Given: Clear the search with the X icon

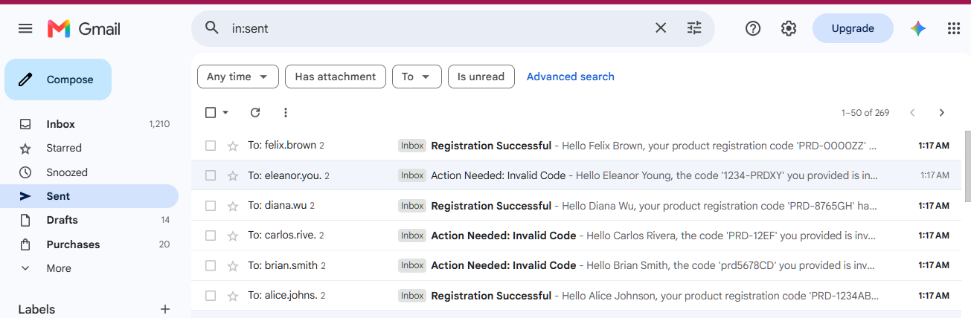Looking at the screenshot, I should click(x=661, y=28).
